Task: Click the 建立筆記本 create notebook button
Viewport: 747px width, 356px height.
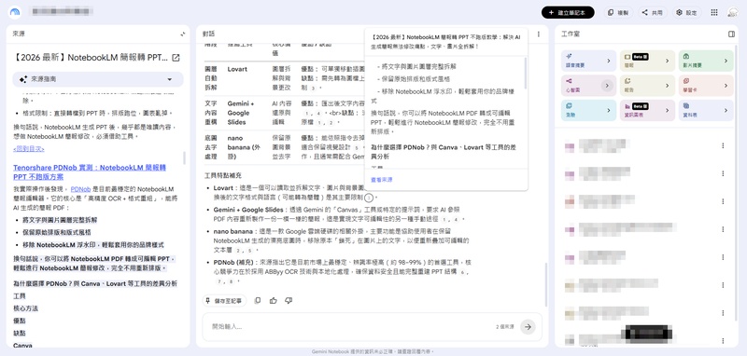Action: coord(568,13)
